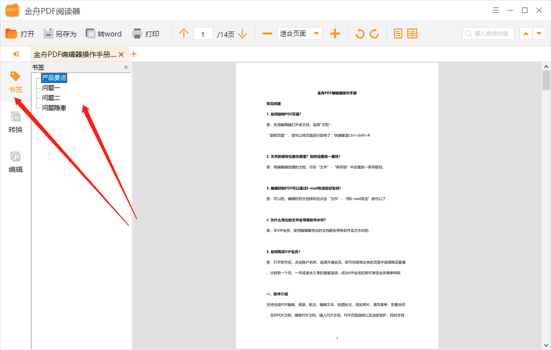Viewport: 551px width, 350px height.
Task: Select the 问题二 bookmark entry
Action: point(51,97)
